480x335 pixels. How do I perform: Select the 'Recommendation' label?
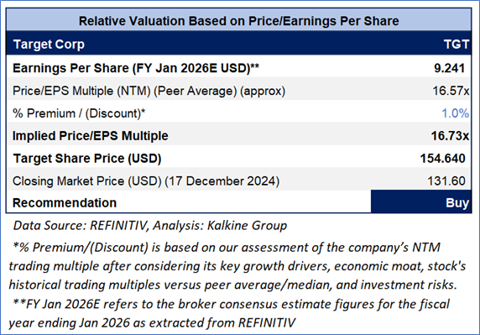pyautogui.click(x=65, y=202)
